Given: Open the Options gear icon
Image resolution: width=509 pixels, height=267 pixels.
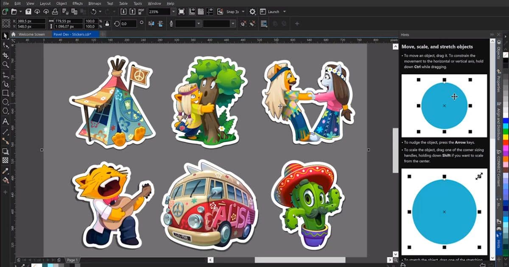Looking at the screenshot, I should (252, 12).
